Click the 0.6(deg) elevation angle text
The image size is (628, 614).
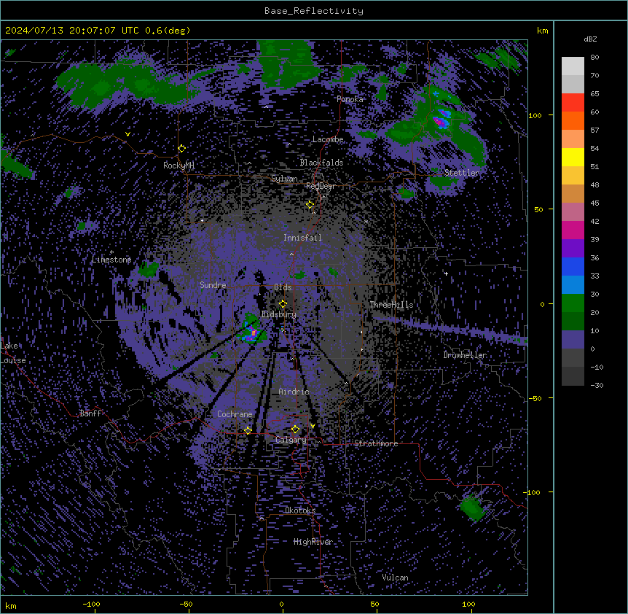click(168, 31)
